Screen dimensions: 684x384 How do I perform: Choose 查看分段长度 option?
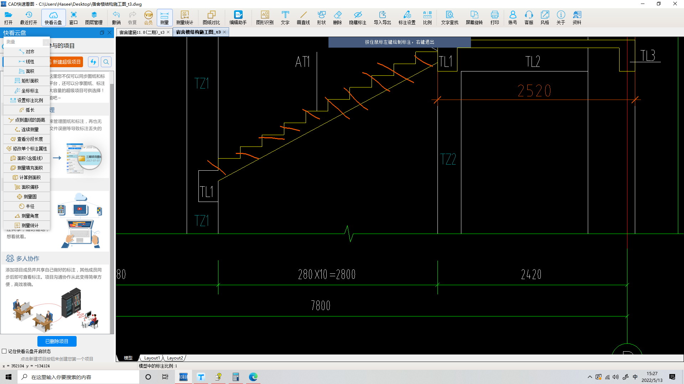point(27,139)
